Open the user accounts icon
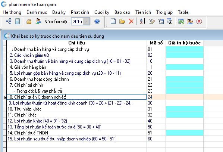 (38, 21)
